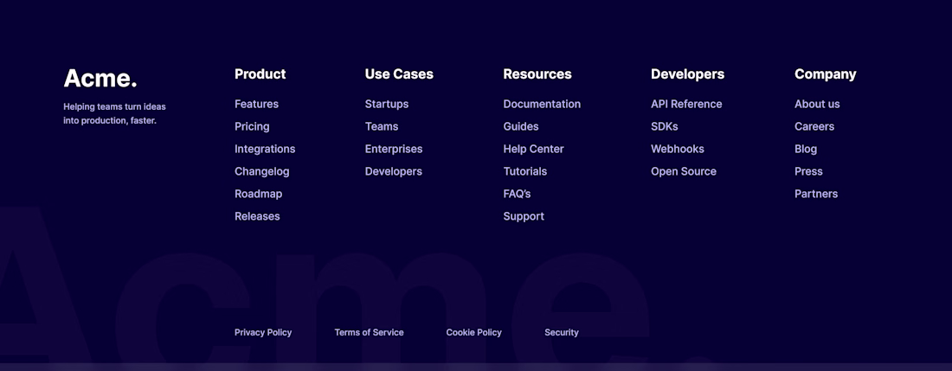Open the Privacy Policy link
This screenshot has height=371, width=952.
click(263, 332)
